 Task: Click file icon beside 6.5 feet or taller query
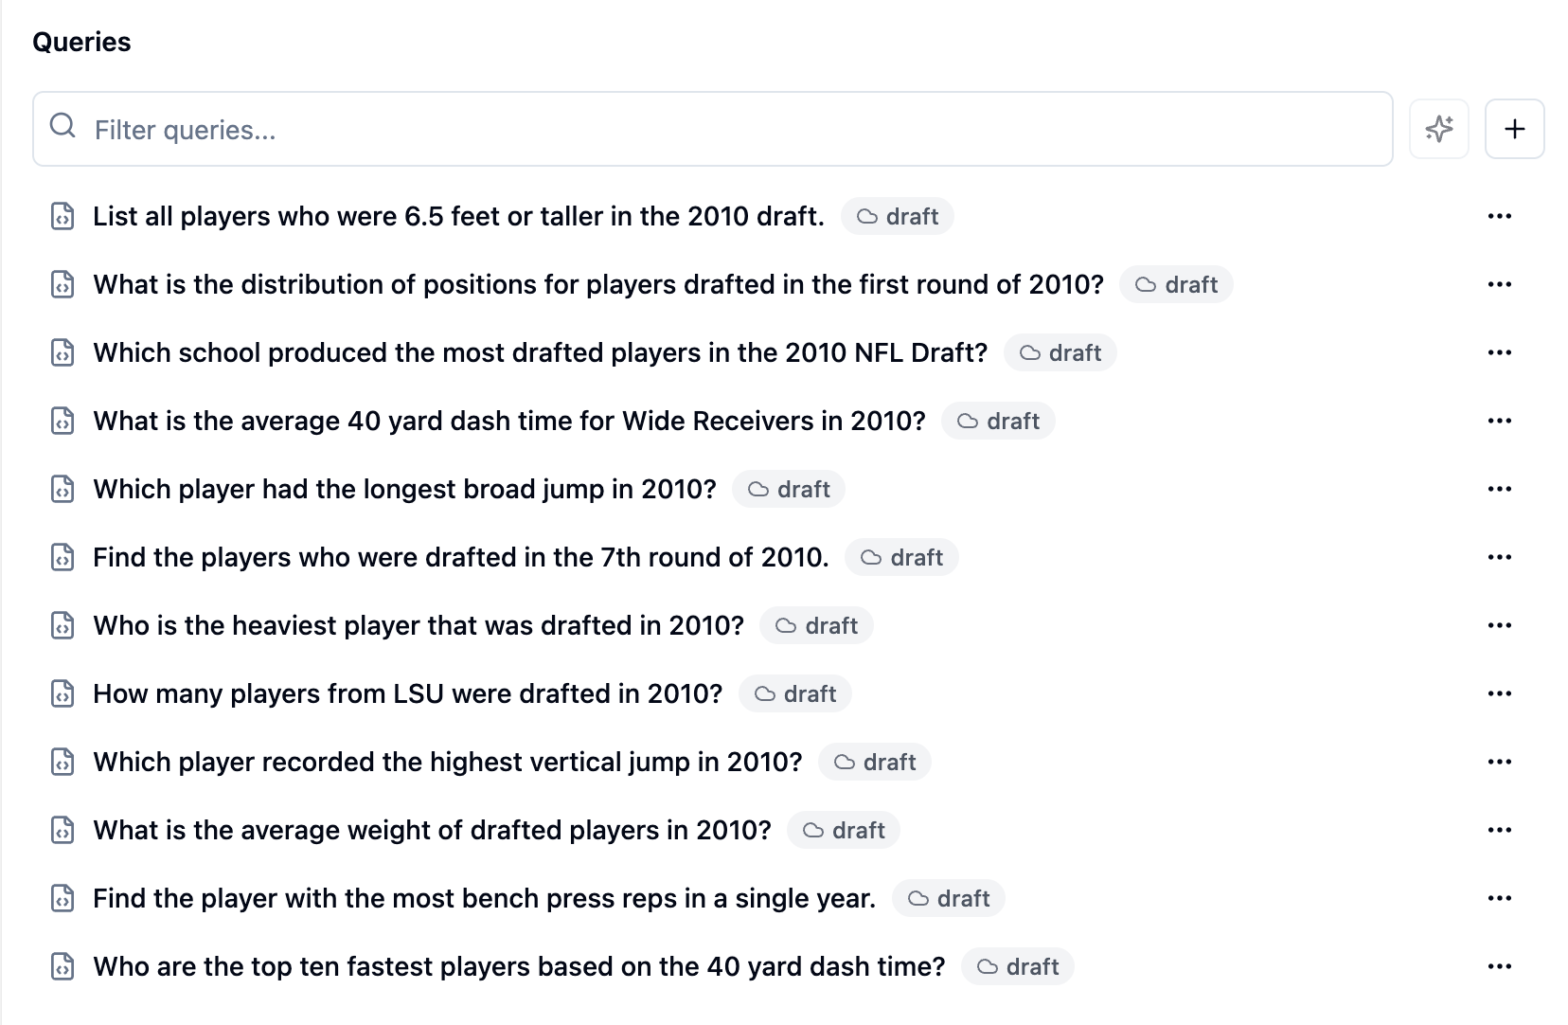62,216
